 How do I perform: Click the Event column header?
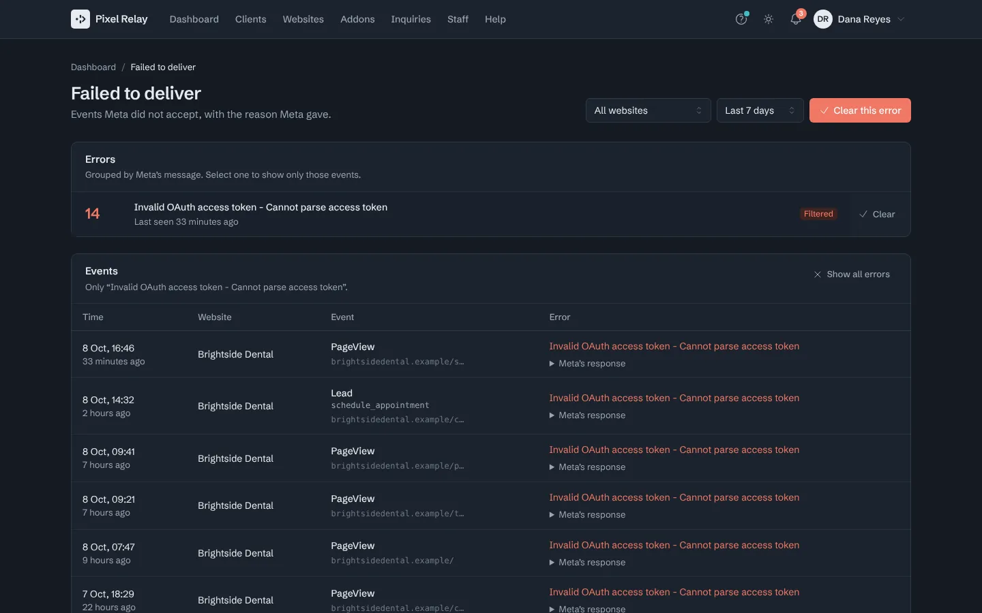(x=342, y=317)
